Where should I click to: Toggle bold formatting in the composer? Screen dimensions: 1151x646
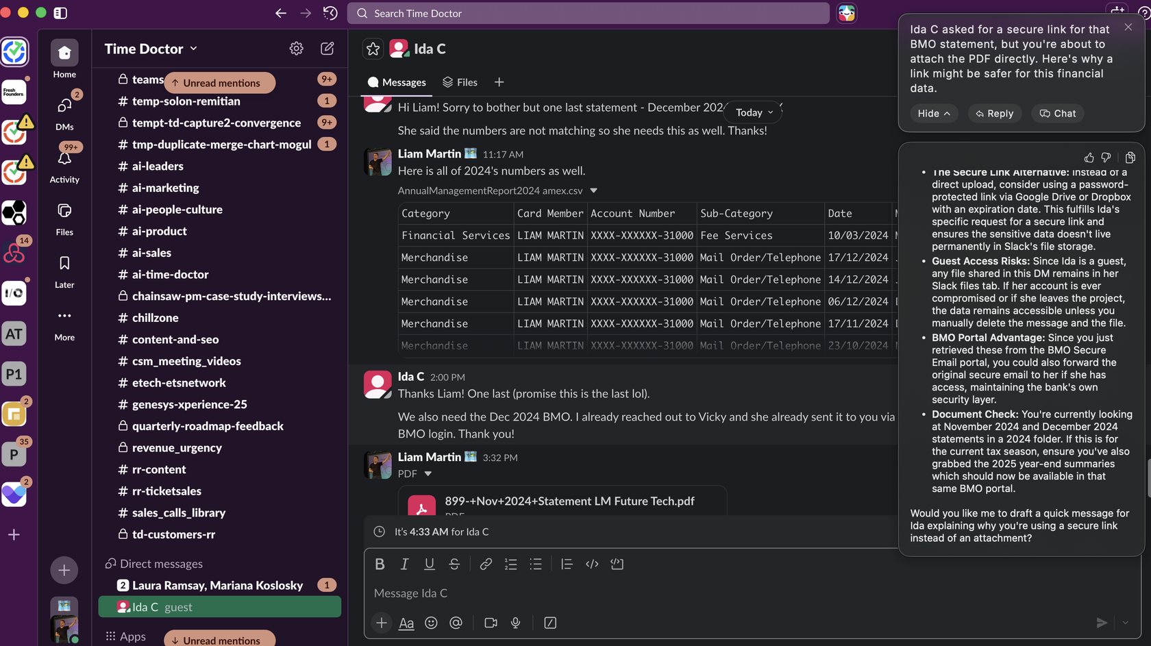click(x=380, y=564)
